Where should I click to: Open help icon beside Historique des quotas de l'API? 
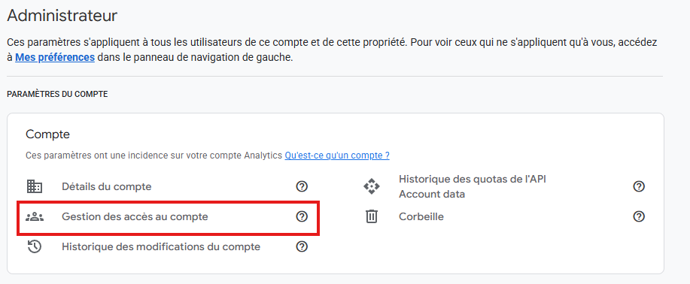(x=639, y=186)
